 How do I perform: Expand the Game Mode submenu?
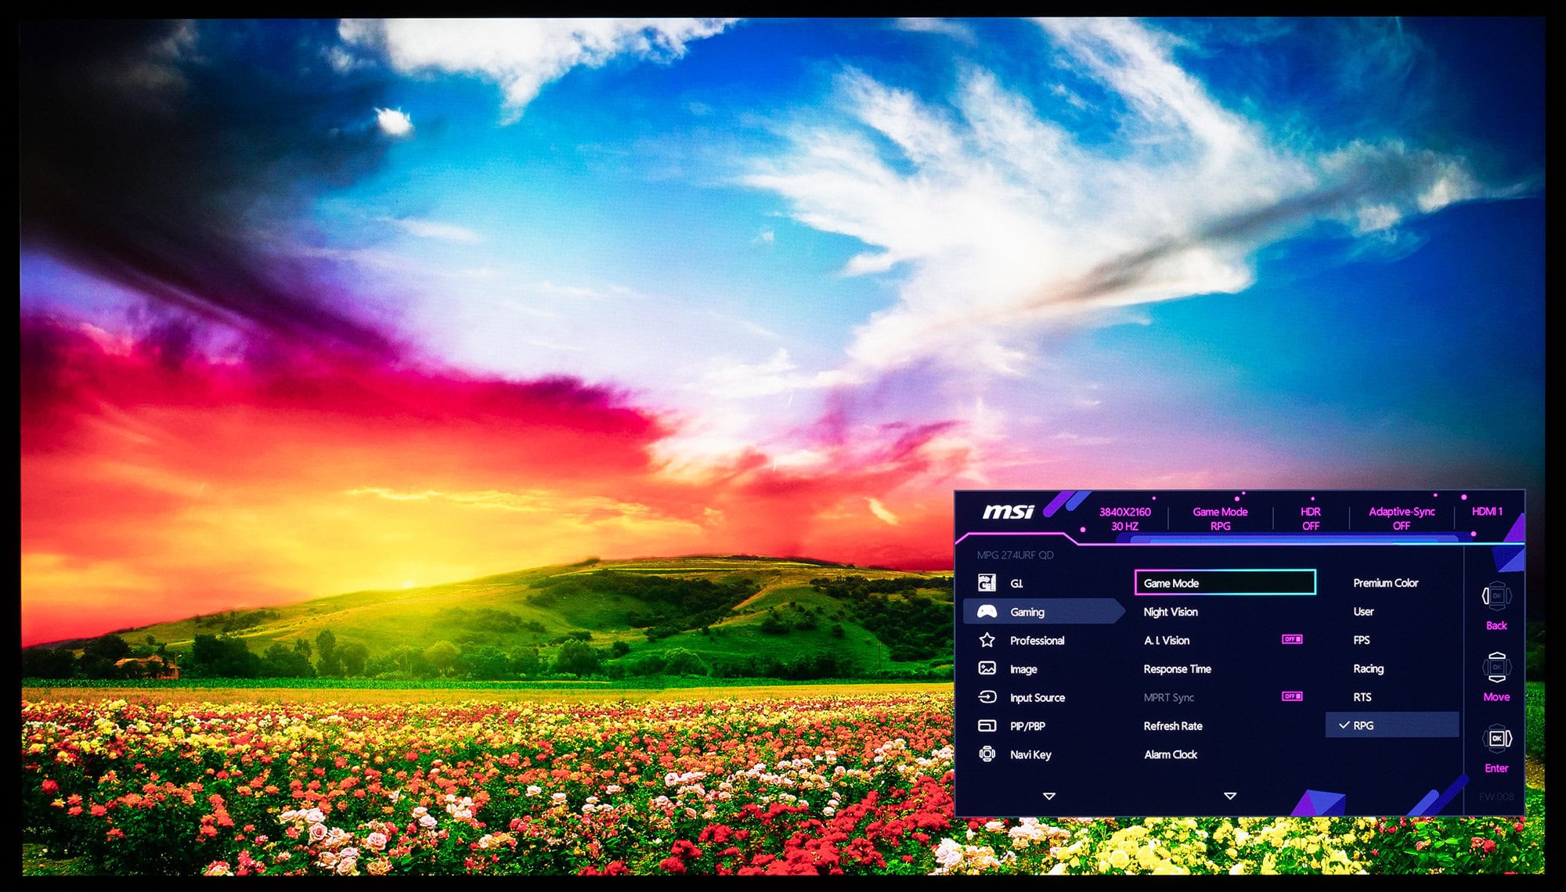tap(1225, 581)
